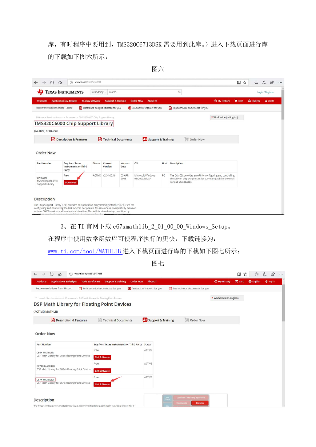This screenshot has height=447, width=316.
Task: Click the refresh icon in the sprc090 browser
Action: coord(52,83)
